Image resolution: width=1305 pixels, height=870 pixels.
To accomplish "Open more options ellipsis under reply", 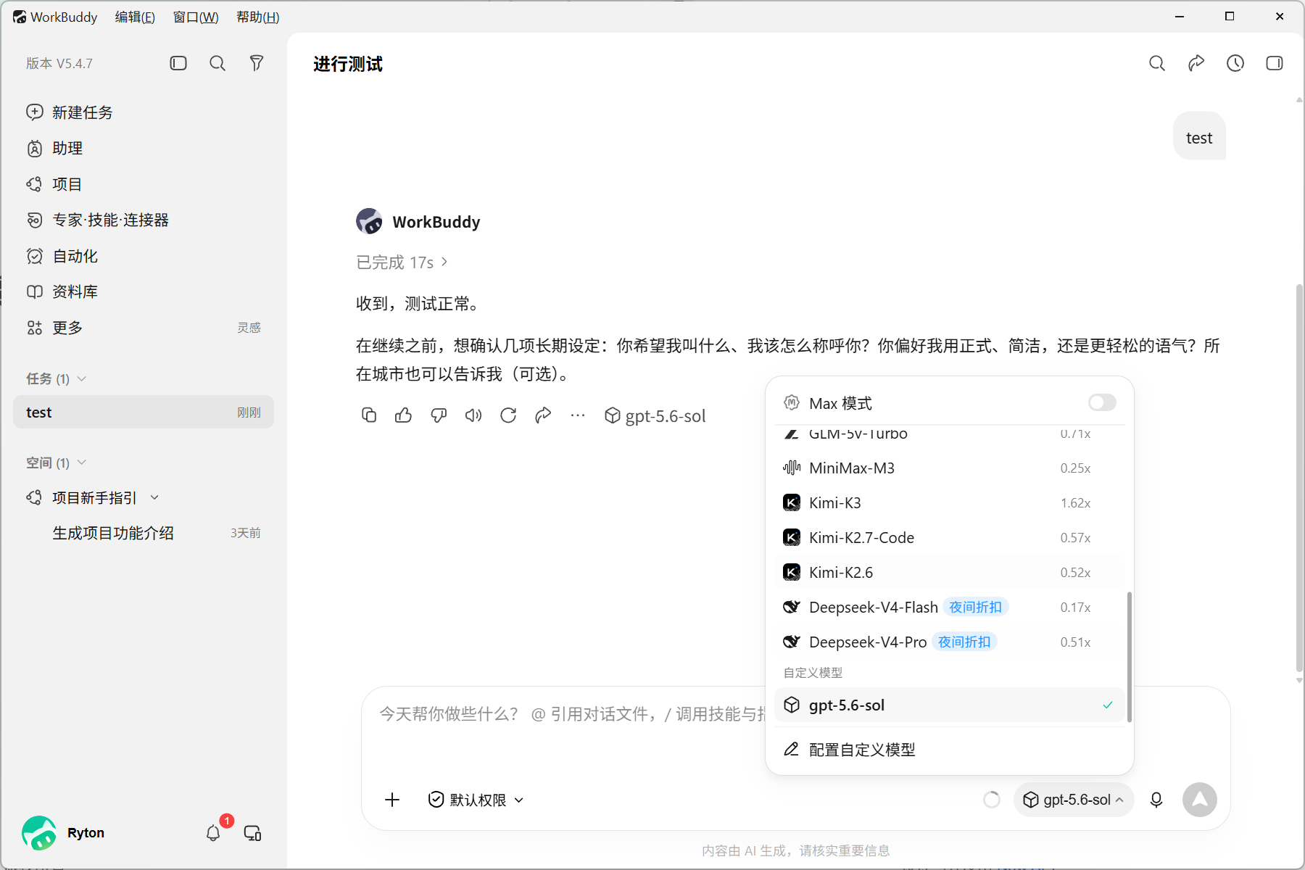I will coord(578,415).
